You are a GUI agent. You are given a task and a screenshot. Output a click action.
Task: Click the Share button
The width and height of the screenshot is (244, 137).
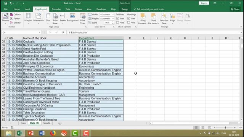tap(235, 9)
